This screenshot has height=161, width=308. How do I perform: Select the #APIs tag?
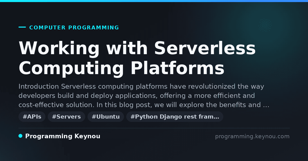tap(32, 117)
